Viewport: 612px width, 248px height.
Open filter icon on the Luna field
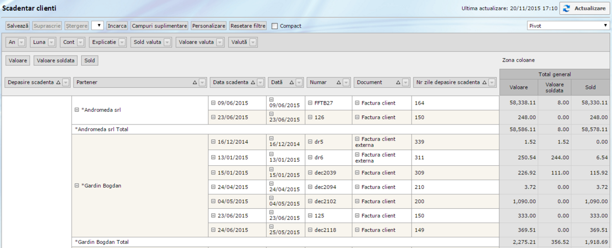pyautogui.click(x=52, y=42)
